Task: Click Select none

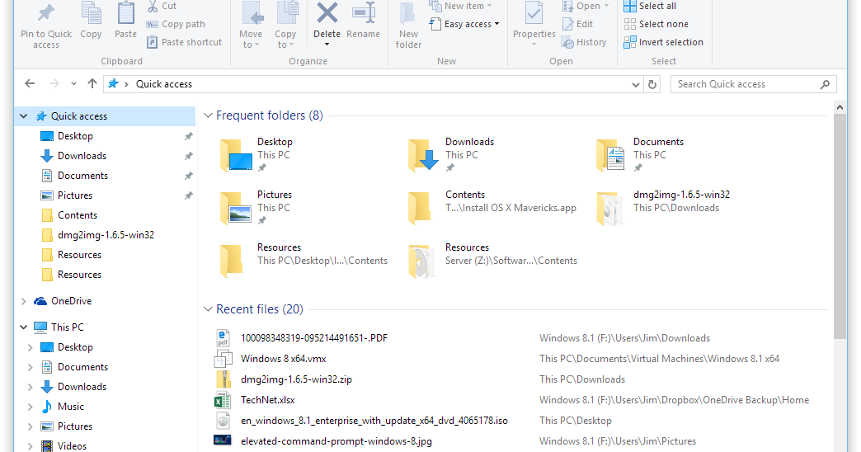Action: point(656,24)
